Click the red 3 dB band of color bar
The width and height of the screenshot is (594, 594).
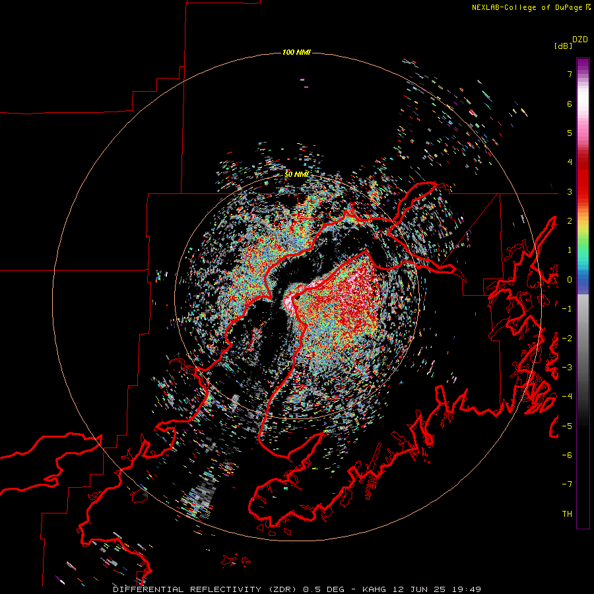tap(583, 191)
